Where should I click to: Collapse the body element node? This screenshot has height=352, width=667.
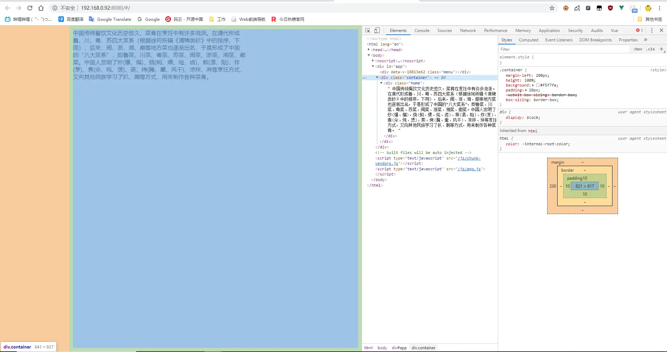click(x=369, y=55)
